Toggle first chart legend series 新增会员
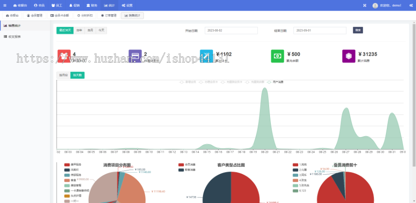416x203 pixels. click(x=188, y=82)
